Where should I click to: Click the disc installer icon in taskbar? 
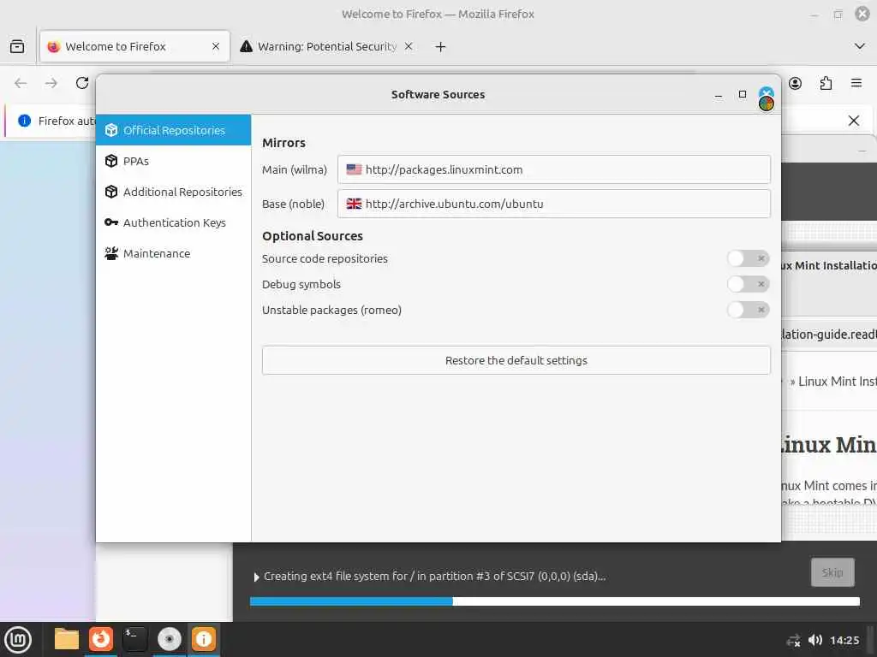coord(169,639)
